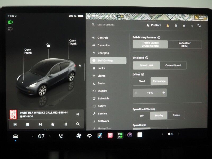
Task: Toggle seat heater icon
Action: (61, 136)
